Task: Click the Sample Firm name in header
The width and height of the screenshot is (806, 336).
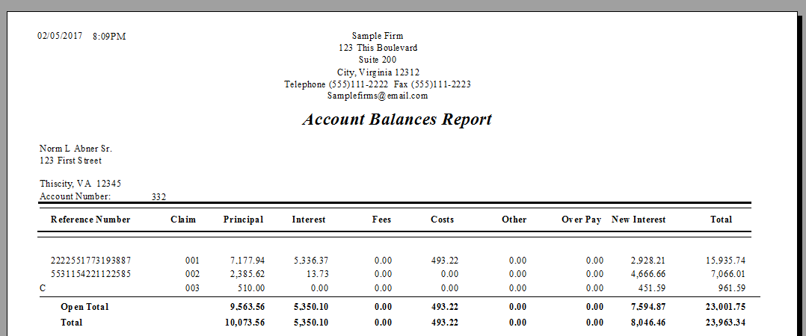Action: click(x=378, y=36)
